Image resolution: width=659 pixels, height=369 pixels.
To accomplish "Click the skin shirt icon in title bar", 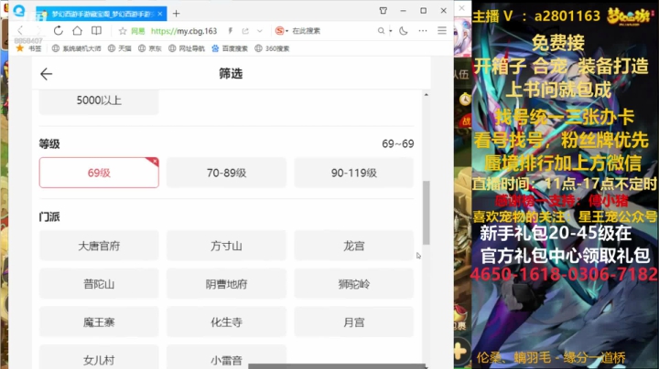I will 383,10.
